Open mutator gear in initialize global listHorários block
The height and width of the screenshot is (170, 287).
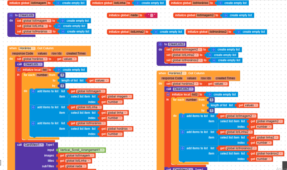(x=221, y=3)
